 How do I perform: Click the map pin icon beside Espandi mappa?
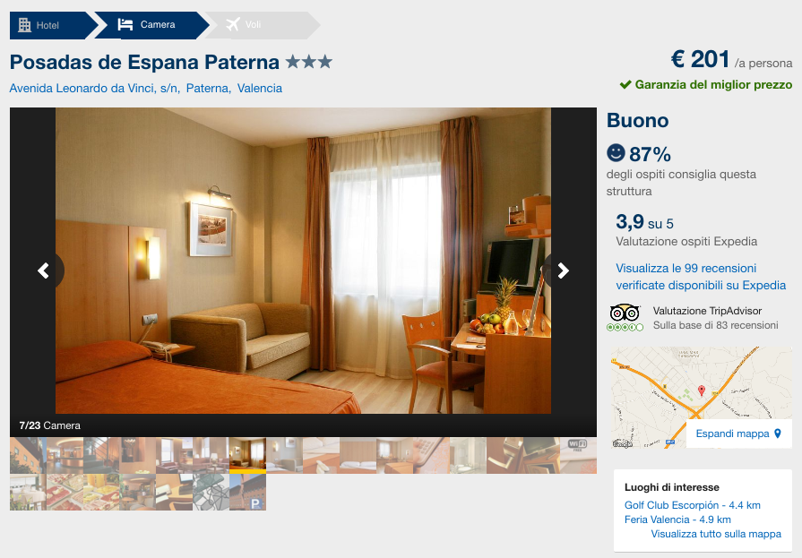pos(778,434)
